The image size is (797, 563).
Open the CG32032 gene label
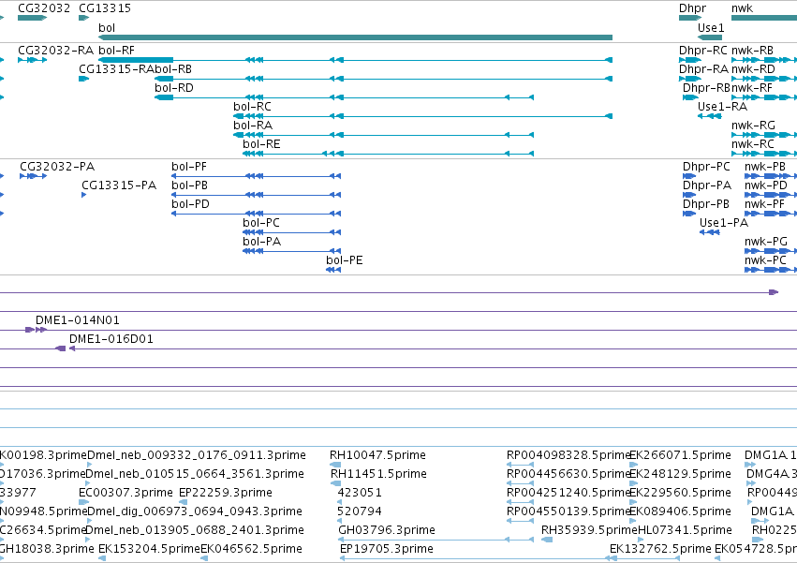(44, 8)
